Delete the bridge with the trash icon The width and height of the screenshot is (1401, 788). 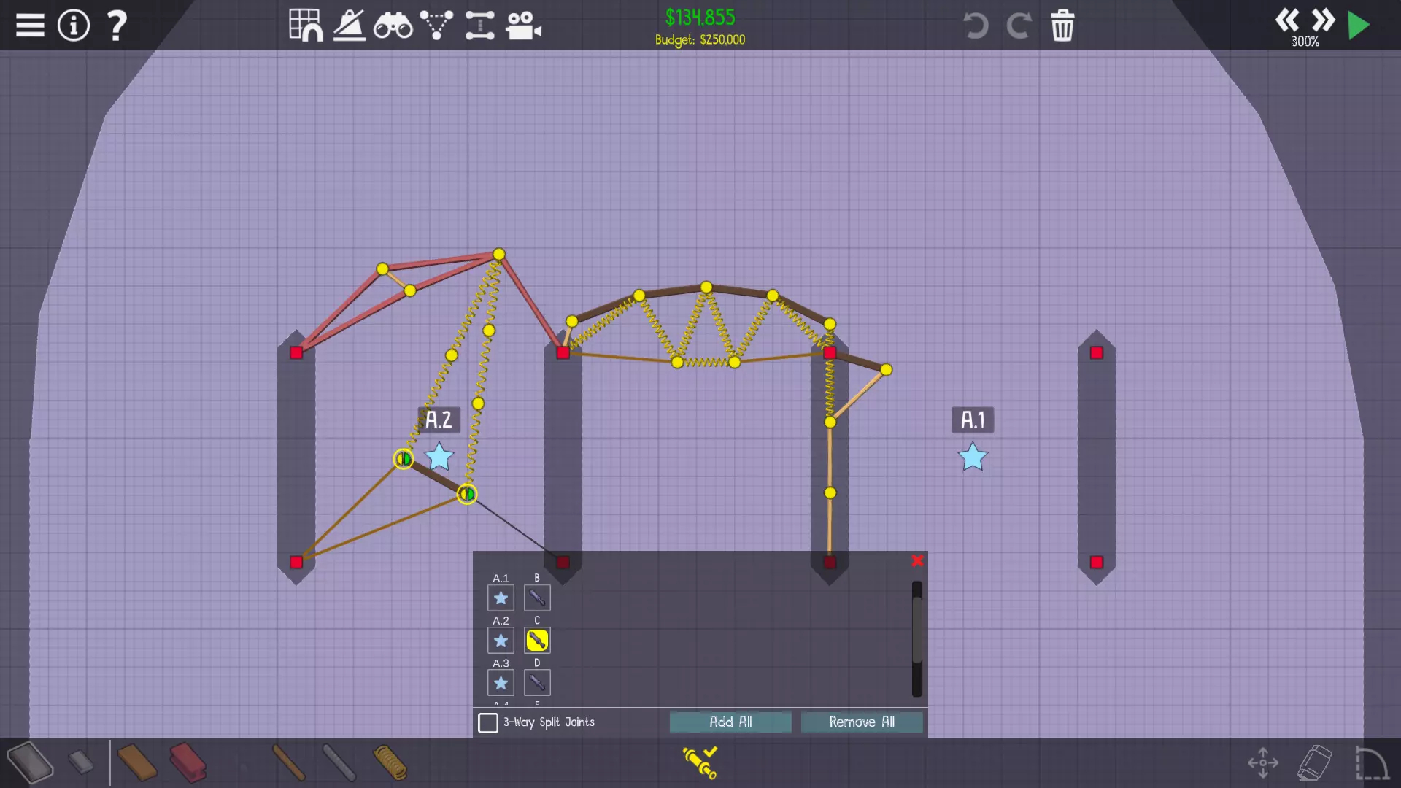click(1062, 26)
